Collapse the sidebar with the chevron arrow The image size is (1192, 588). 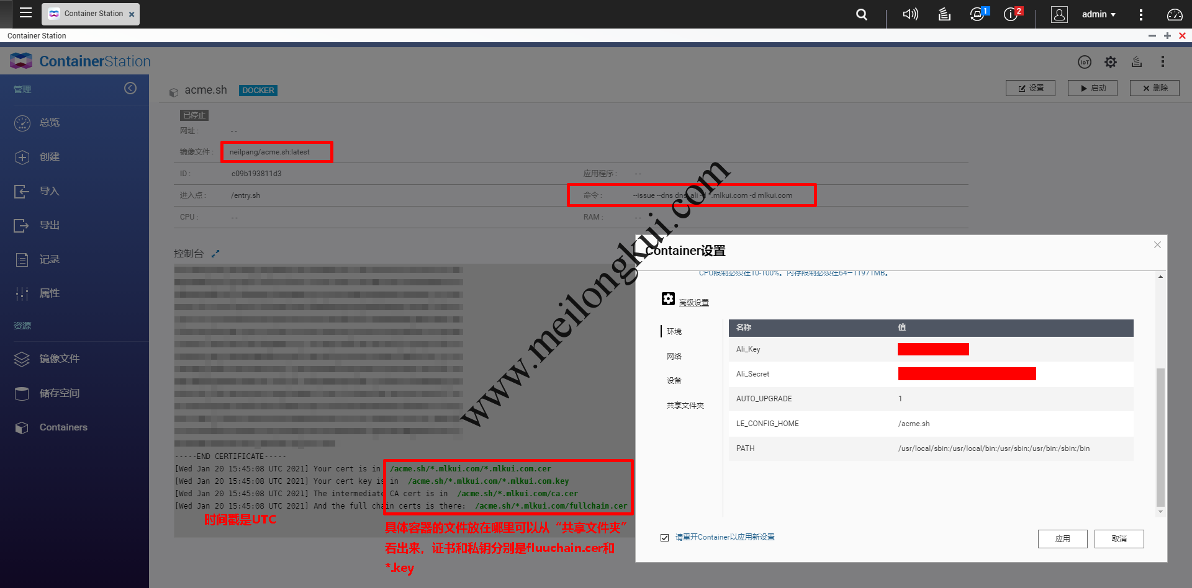point(130,88)
